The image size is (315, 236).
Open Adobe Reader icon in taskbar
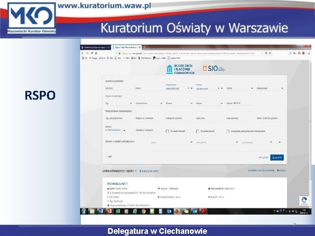tap(203, 212)
